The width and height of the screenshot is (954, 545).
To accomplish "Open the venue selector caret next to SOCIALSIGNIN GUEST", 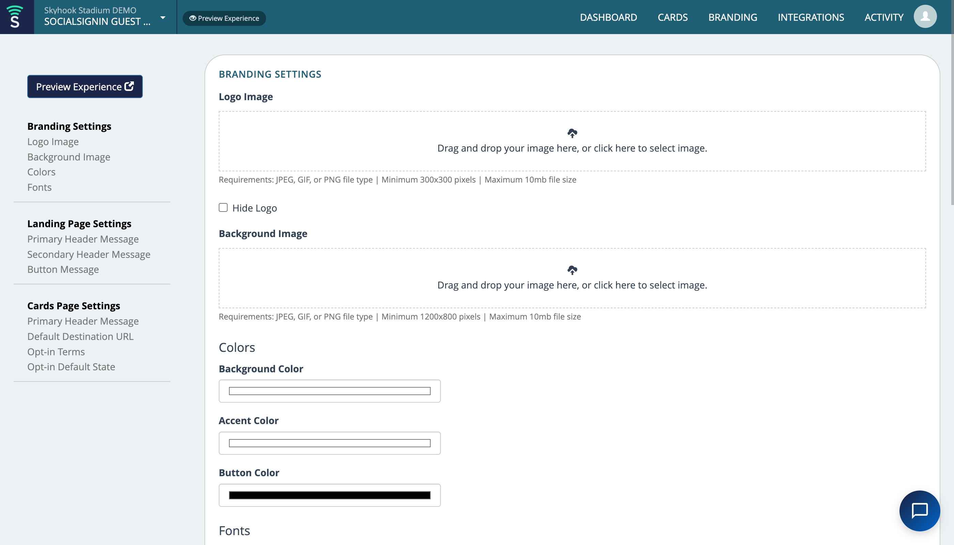I will [x=163, y=17].
